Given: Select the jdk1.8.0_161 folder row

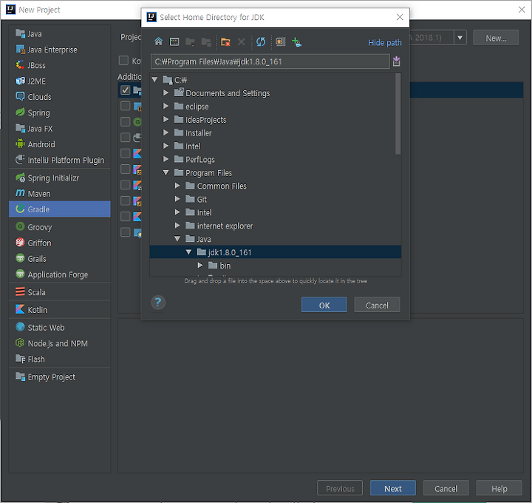Looking at the screenshot, I should point(275,252).
